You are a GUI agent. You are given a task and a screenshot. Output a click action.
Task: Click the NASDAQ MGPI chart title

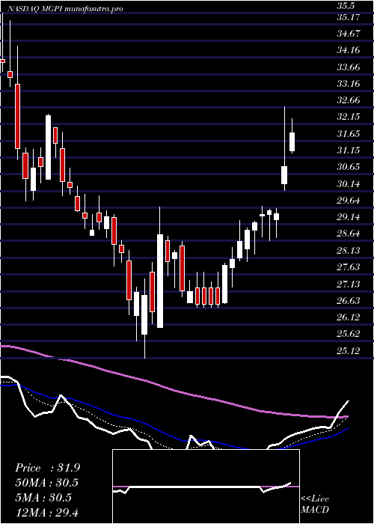pyautogui.click(x=64, y=9)
